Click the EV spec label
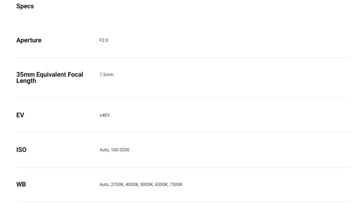The image size is (357, 204). (x=20, y=115)
